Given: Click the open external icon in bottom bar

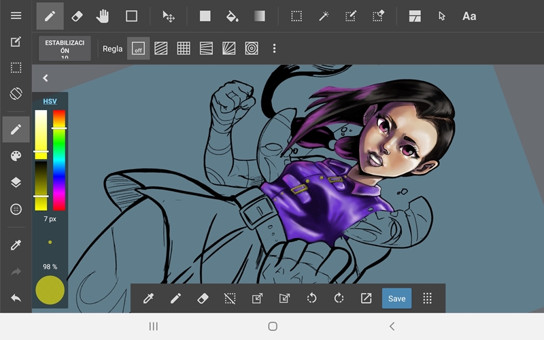Looking at the screenshot, I should point(366,299).
